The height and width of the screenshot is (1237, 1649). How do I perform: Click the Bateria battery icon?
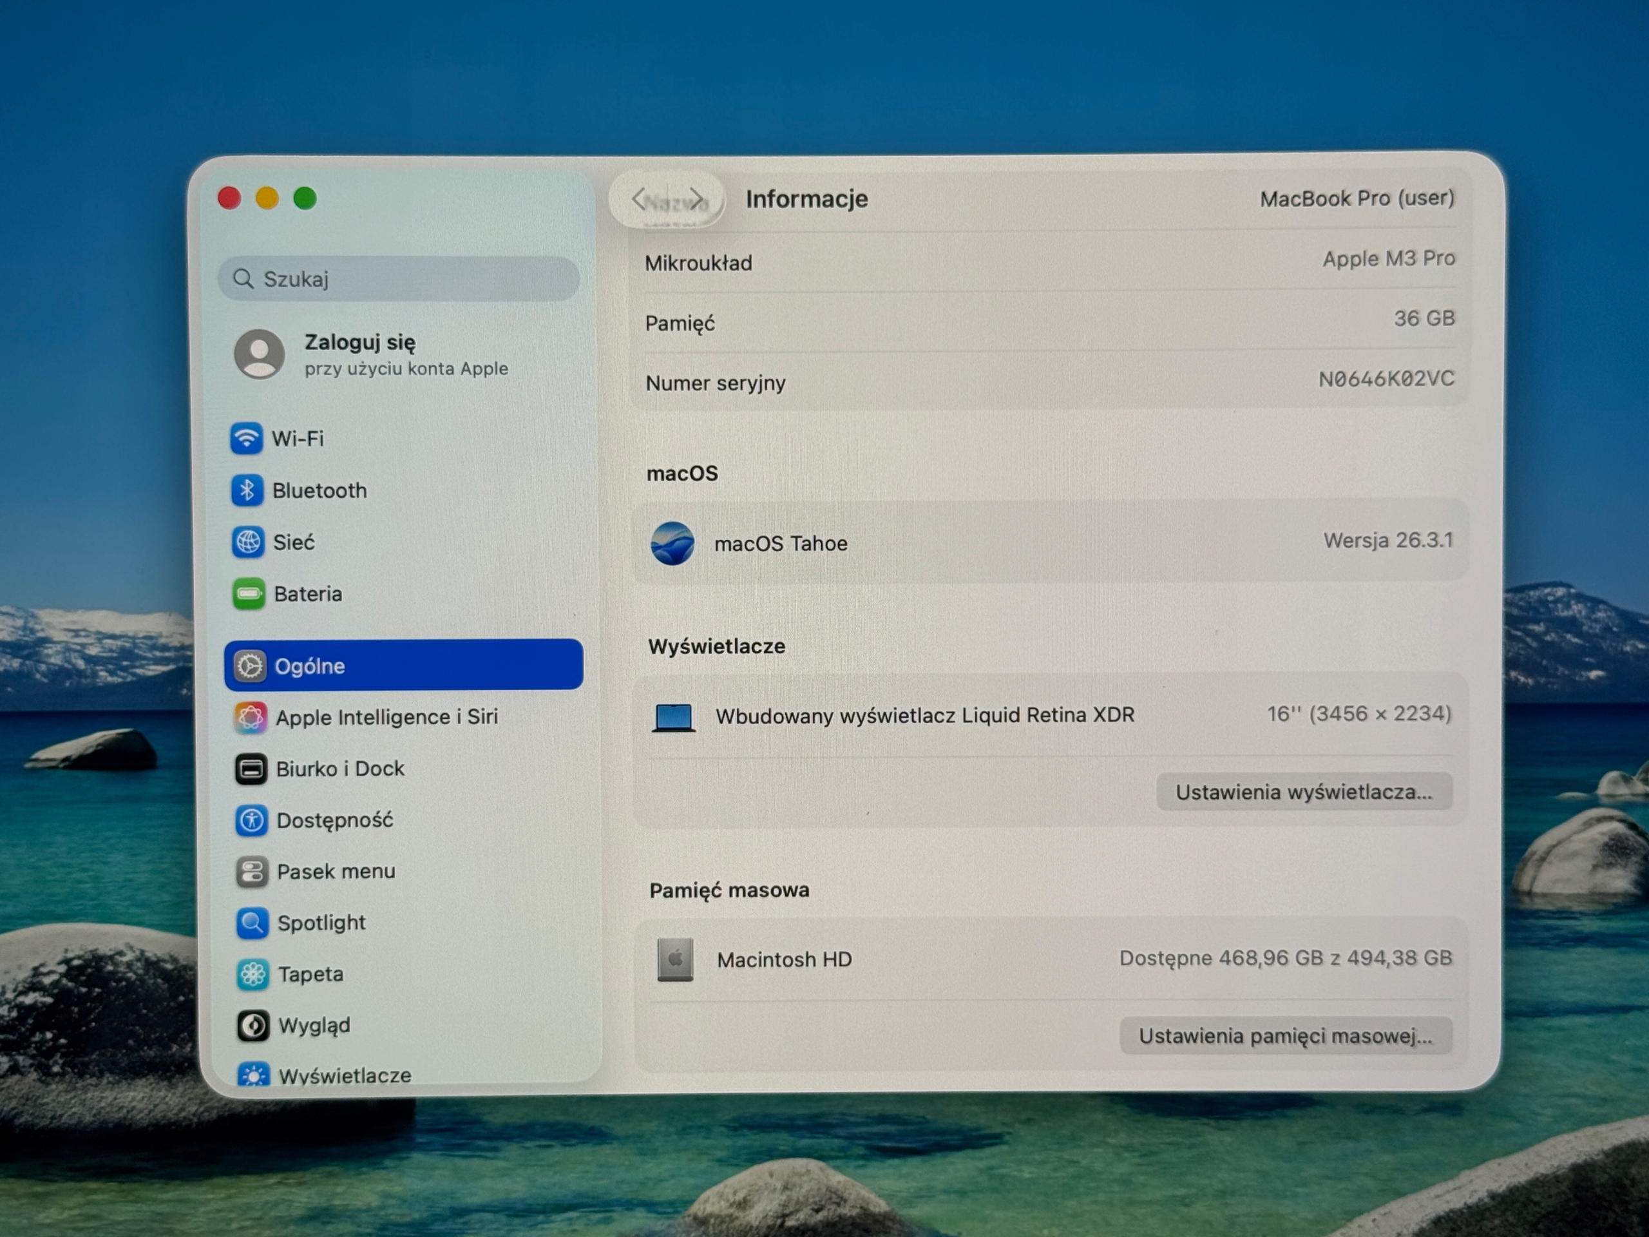[x=248, y=594]
